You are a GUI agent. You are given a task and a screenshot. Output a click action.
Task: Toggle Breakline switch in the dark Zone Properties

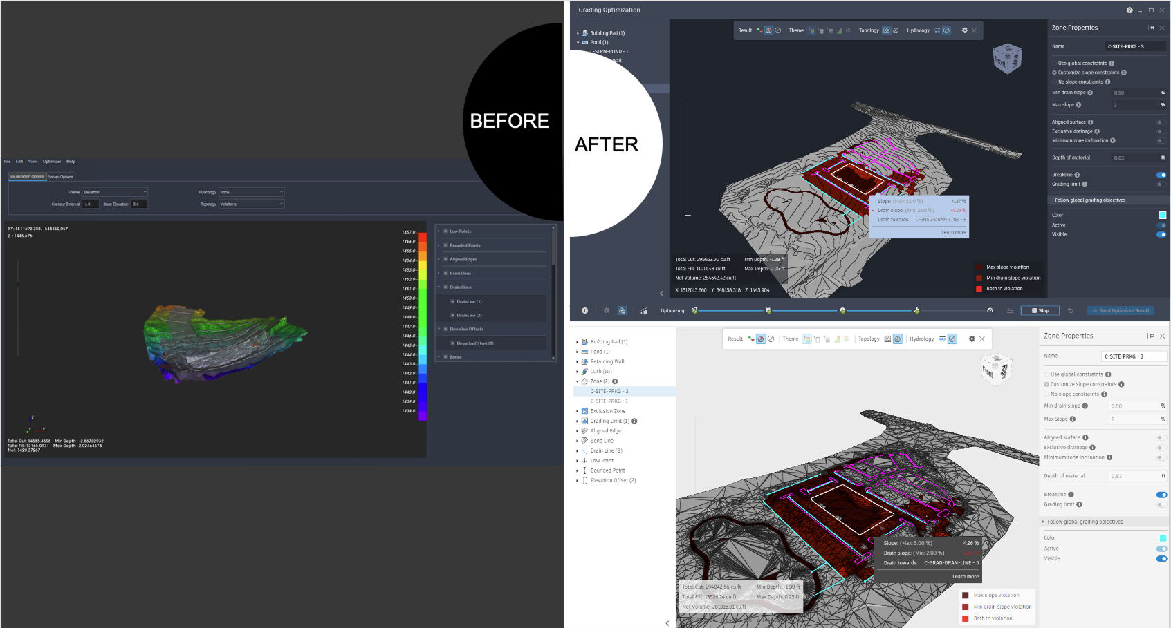pyautogui.click(x=1161, y=175)
